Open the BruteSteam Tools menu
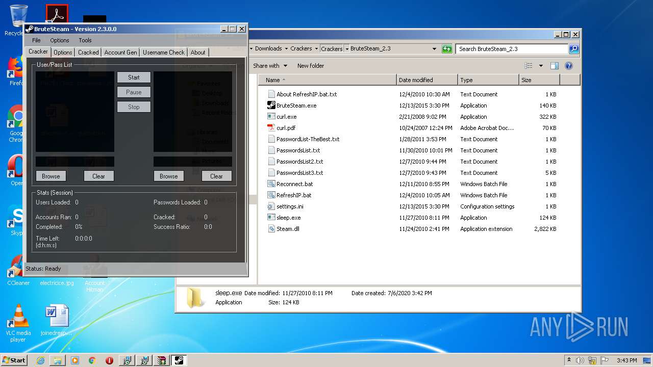 (x=85, y=40)
